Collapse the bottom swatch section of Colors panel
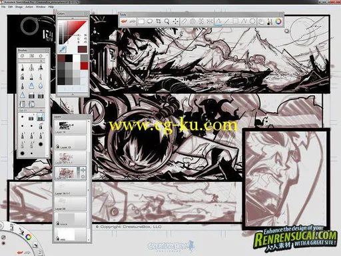341x256 pixels. click(73, 95)
